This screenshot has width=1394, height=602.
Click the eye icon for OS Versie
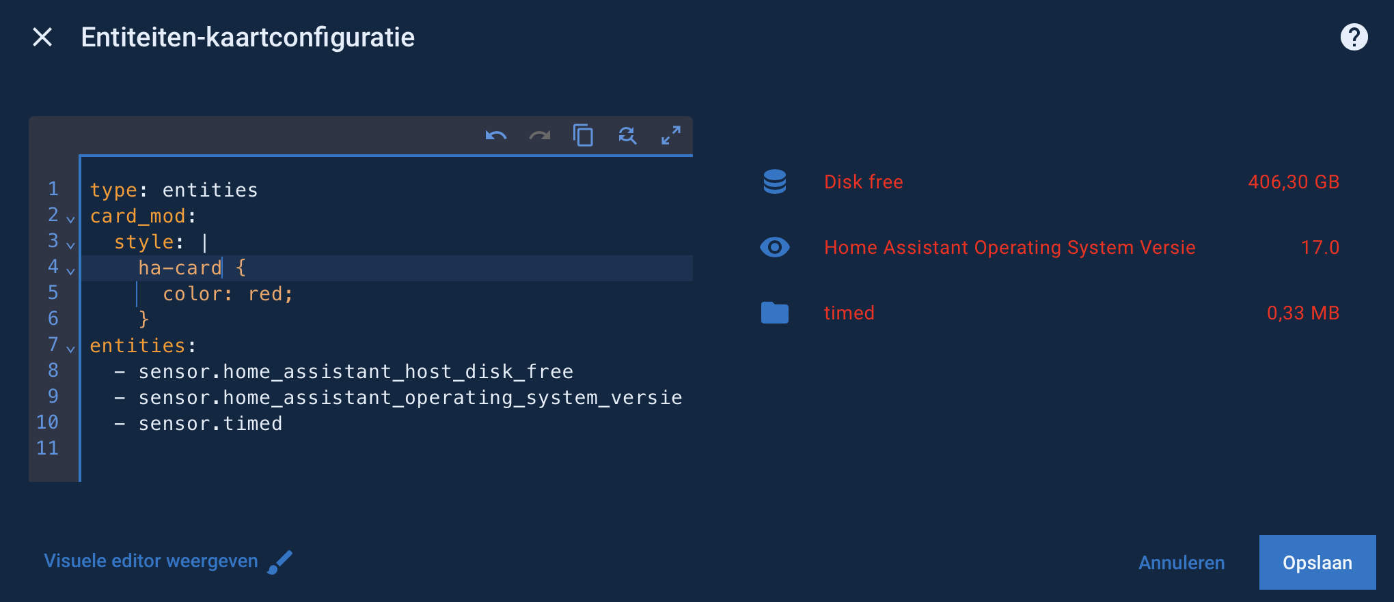[x=775, y=247]
